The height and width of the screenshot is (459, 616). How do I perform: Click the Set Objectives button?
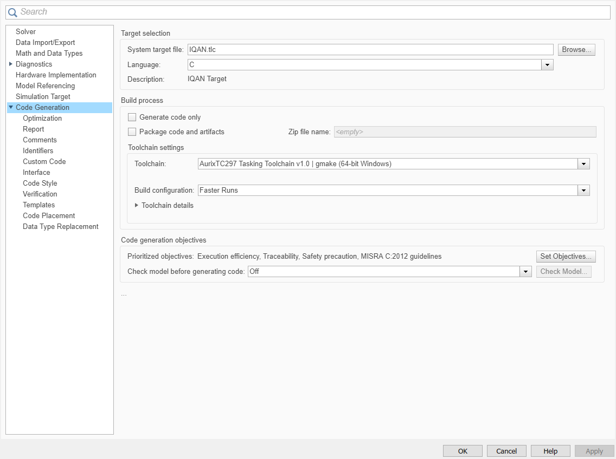coord(566,256)
